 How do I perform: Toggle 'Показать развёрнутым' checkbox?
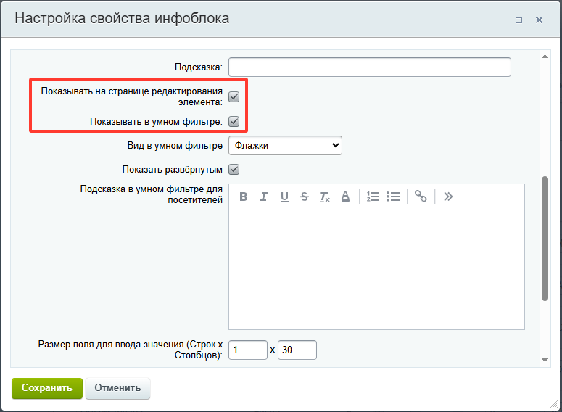234,169
